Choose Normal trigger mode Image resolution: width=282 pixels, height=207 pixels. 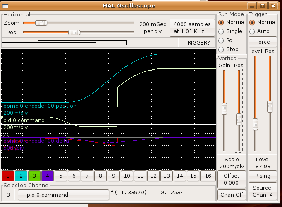263,22
